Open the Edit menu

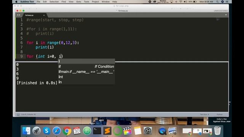45,2
